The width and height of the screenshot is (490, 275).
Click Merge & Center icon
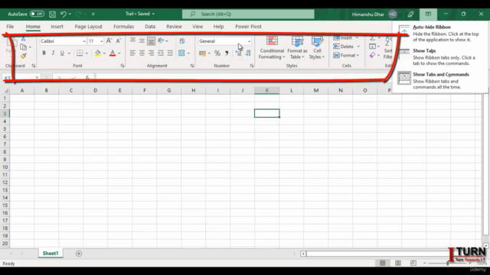pos(181,53)
